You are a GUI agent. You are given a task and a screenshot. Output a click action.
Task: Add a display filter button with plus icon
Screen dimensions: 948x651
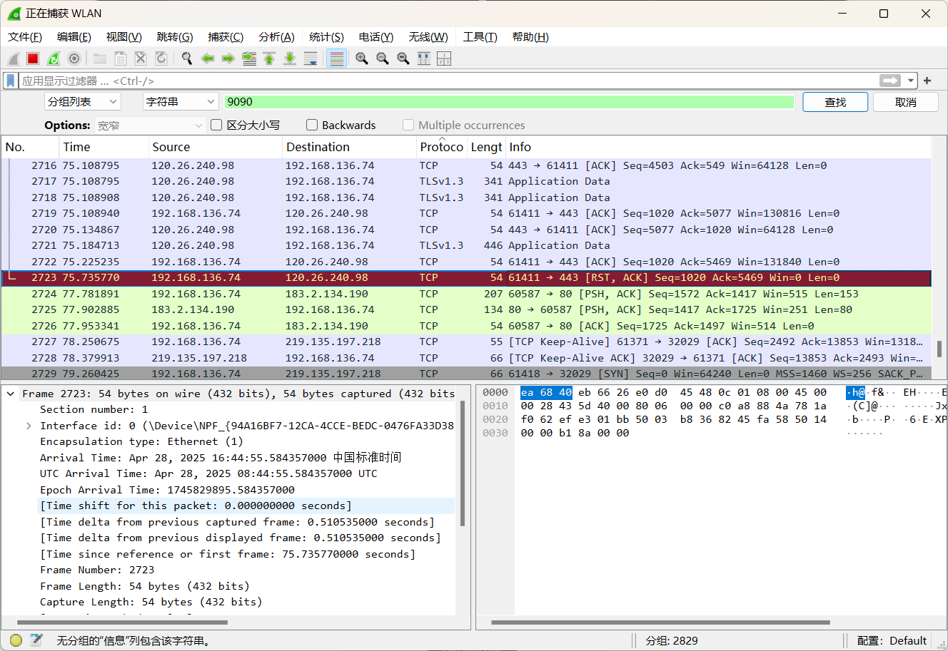(x=927, y=81)
